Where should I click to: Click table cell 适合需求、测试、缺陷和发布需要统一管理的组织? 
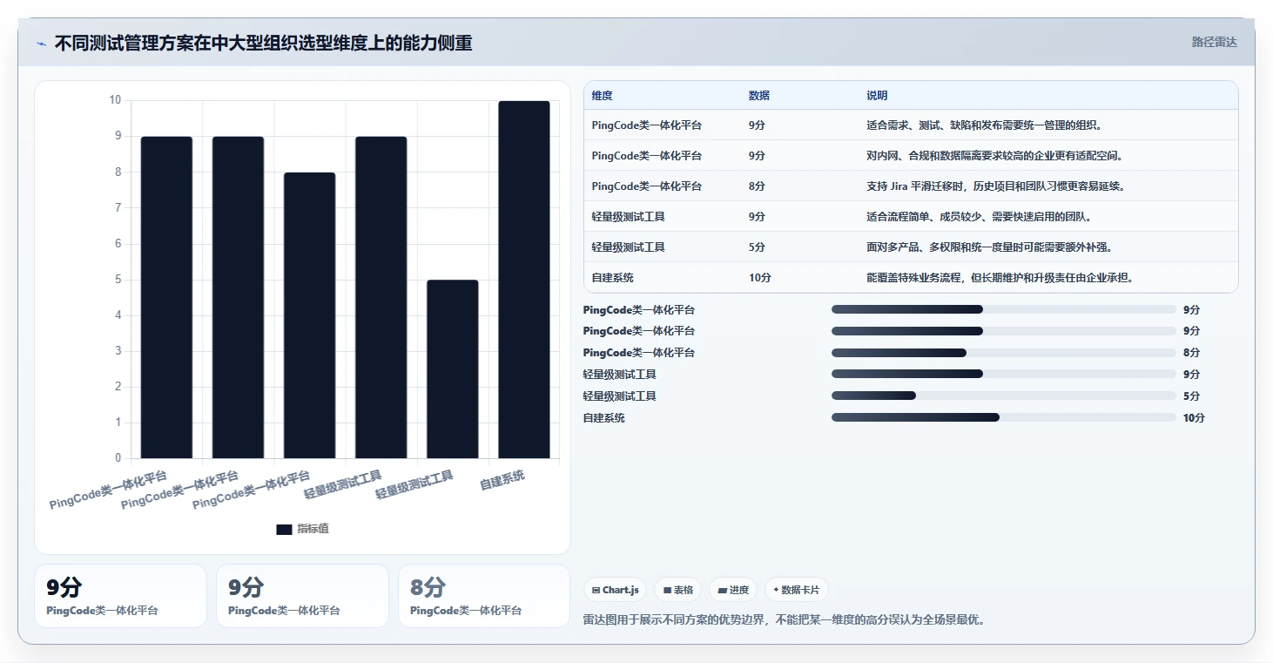pyautogui.click(x=984, y=125)
